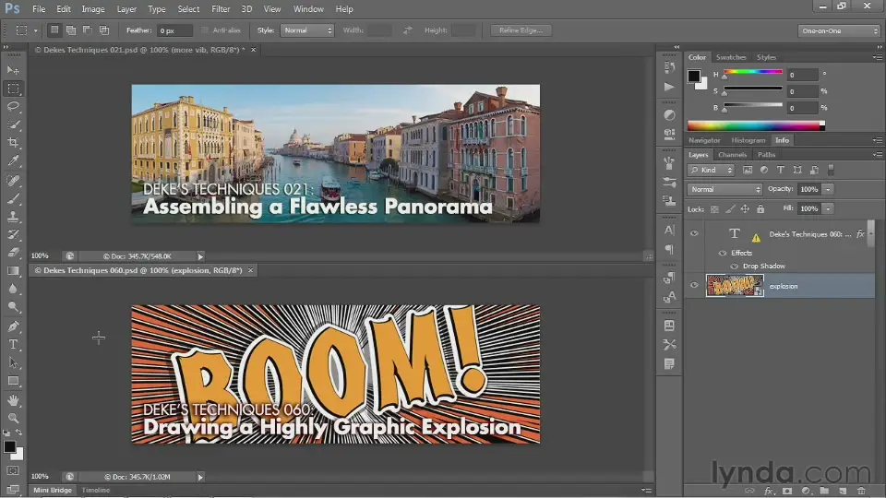The image size is (886, 498).
Task: Pick a color from the spectrum ramp
Action: (x=756, y=125)
